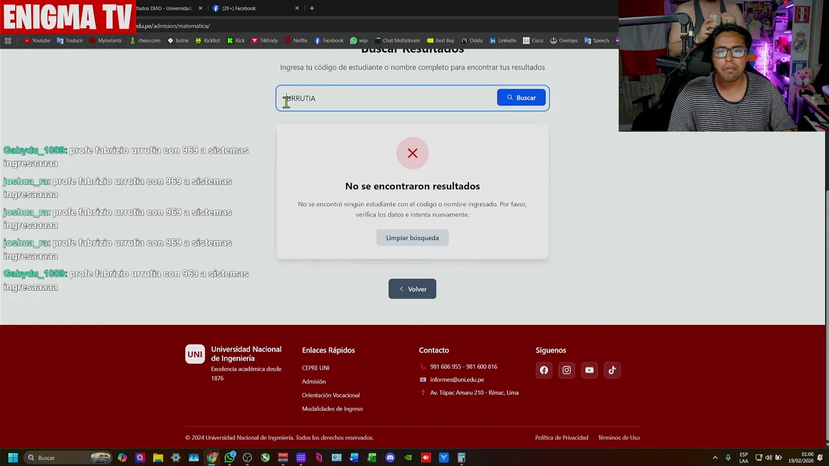829x466 pixels.
Task: Open the browser apps grid icon
Action: 8,40
